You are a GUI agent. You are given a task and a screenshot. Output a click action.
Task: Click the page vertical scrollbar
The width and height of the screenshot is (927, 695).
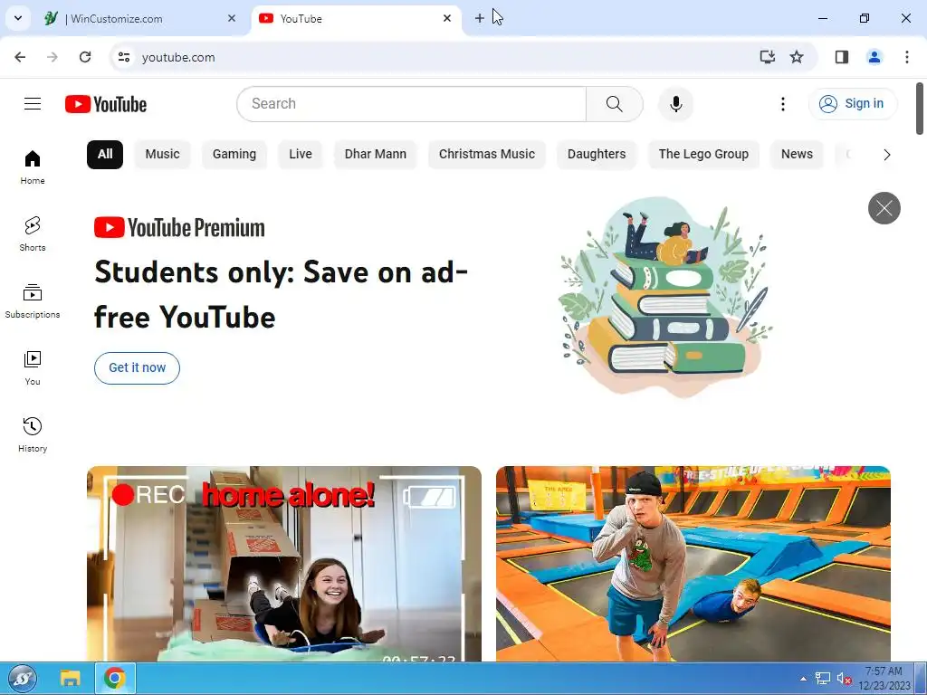point(920,109)
